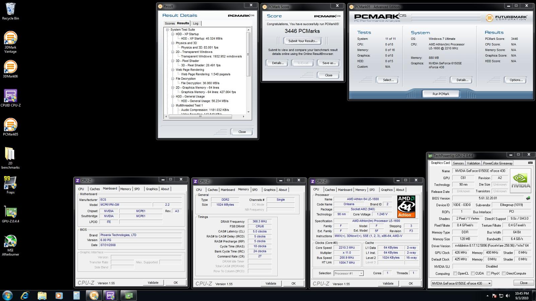The image size is (536, 301).
Task: Open Caches tab in the Mainboard CPU-Z window
Action: pyautogui.click(x=95, y=189)
